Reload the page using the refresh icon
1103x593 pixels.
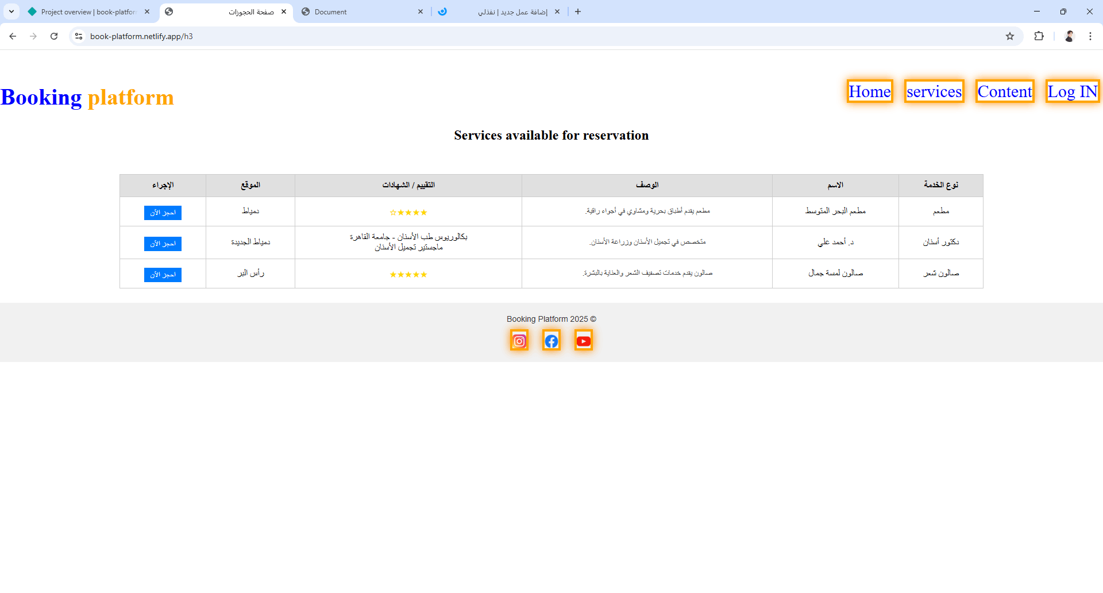click(x=54, y=36)
